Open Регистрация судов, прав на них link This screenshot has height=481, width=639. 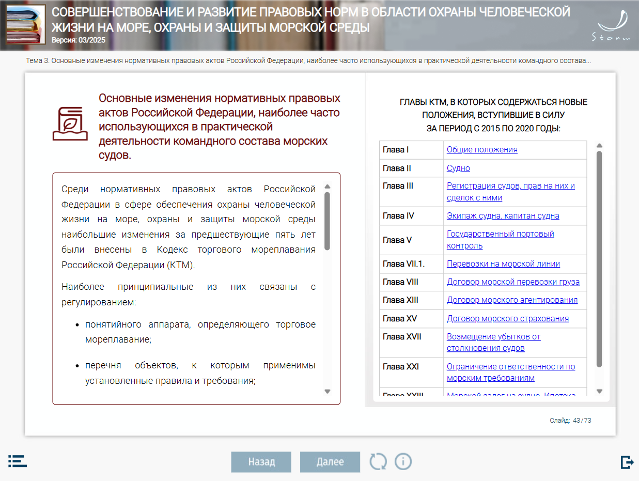click(x=510, y=186)
